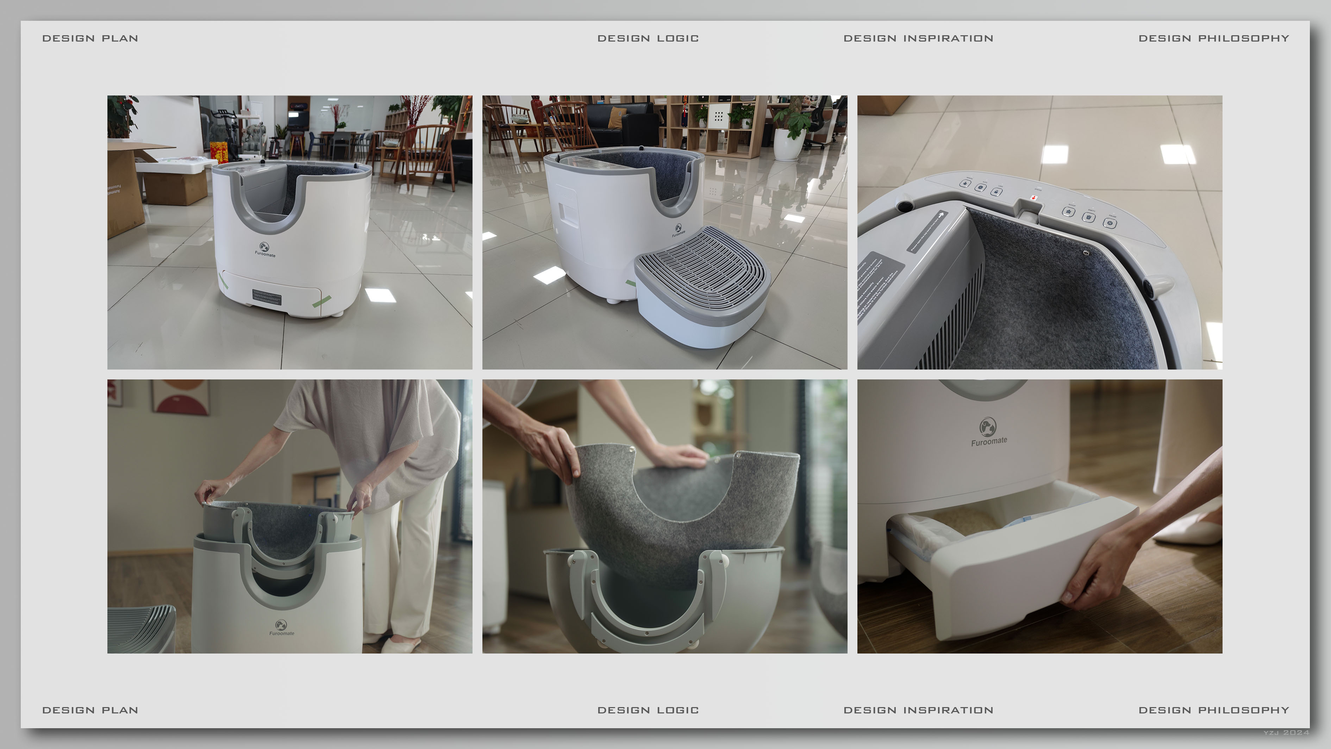Click the white arrow on the inner lid label

click(x=942, y=215)
